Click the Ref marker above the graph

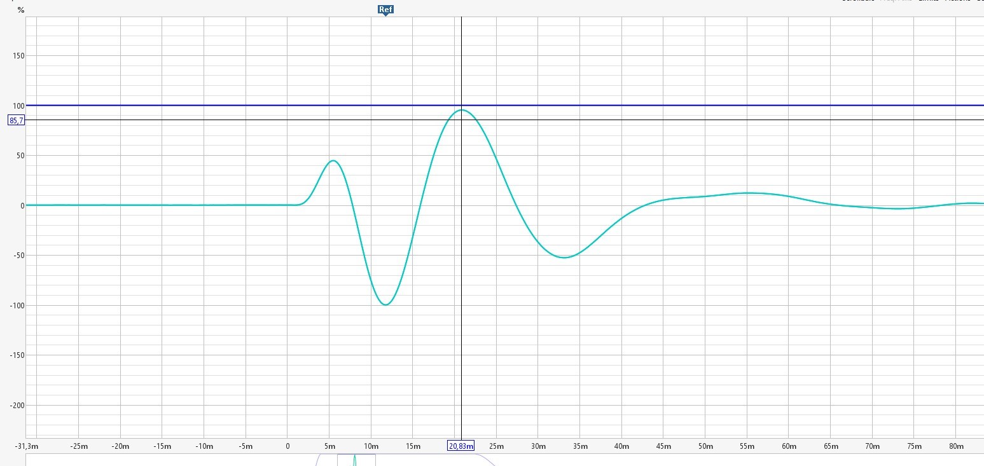(x=385, y=10)
